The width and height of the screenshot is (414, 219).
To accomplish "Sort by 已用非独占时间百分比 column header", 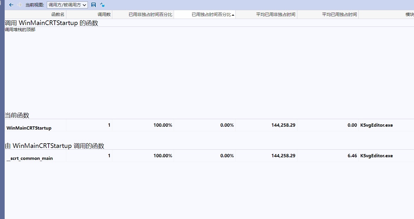I will (x=143, y=15).
